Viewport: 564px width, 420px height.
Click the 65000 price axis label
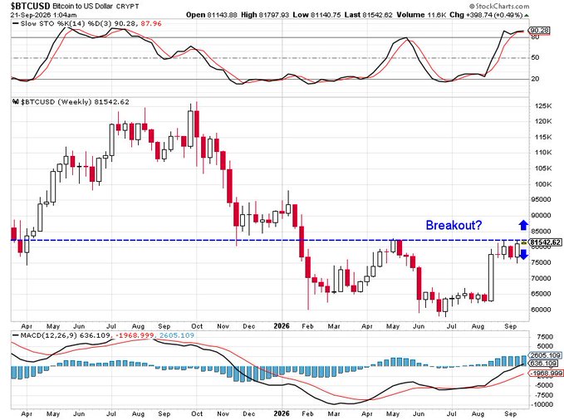pyautogui.click(x=541, y=294)
